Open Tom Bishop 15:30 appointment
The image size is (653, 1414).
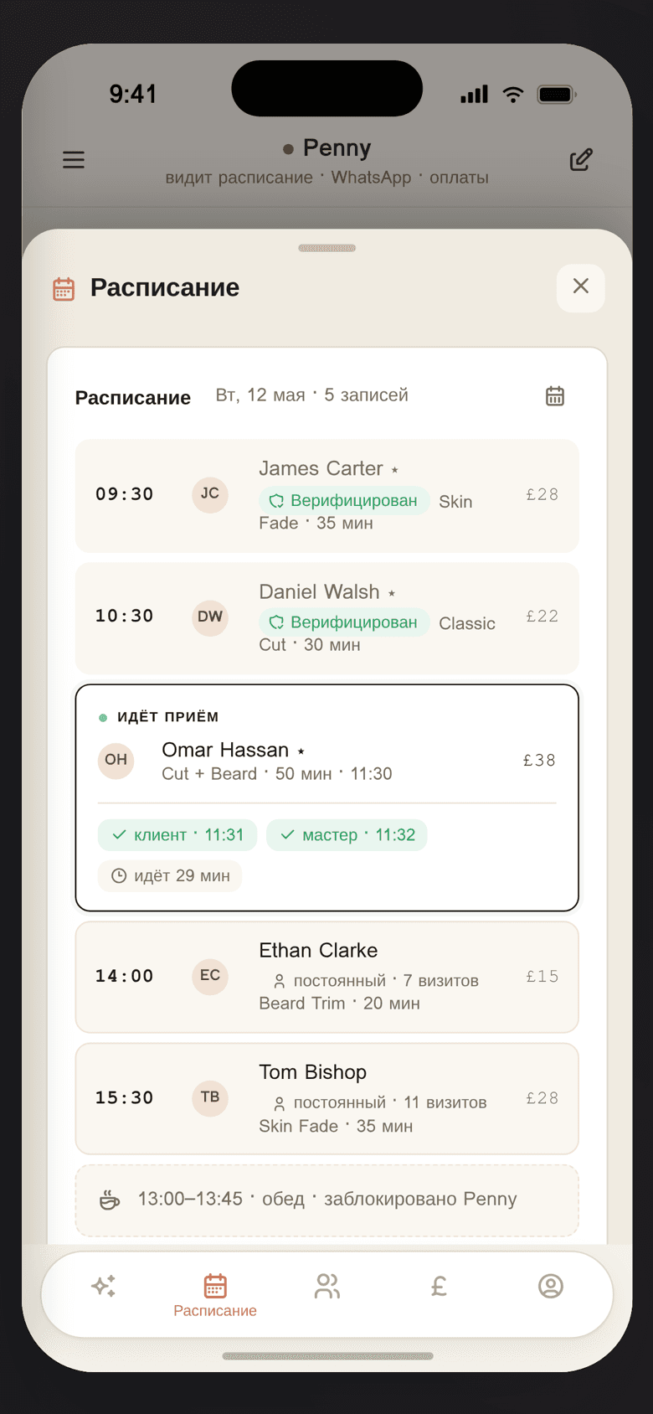tap(327, 1099)
